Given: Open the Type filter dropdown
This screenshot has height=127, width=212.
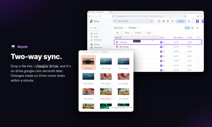Looking at the screenshot, I should pos(118,33).
